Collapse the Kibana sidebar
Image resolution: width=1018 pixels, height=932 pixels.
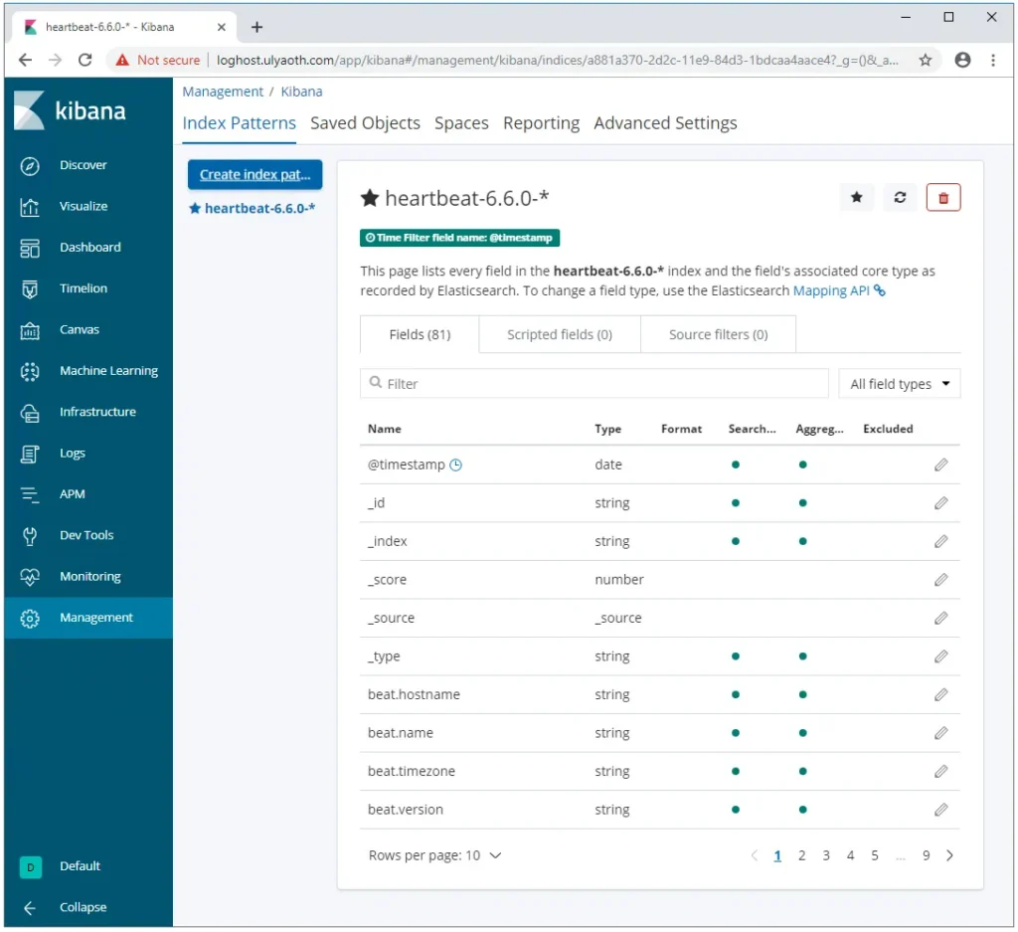click(x=82, y=907)
